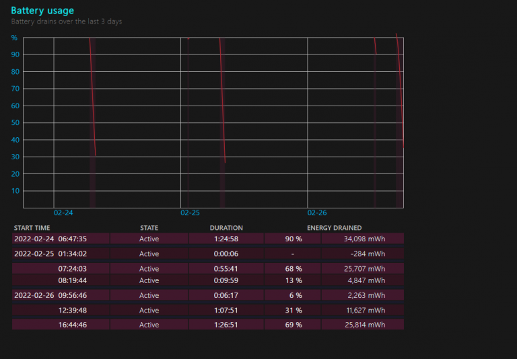Screen dimensions: 517x359
Task: Click the Battery usage heading
Action: tap(42, 11)
